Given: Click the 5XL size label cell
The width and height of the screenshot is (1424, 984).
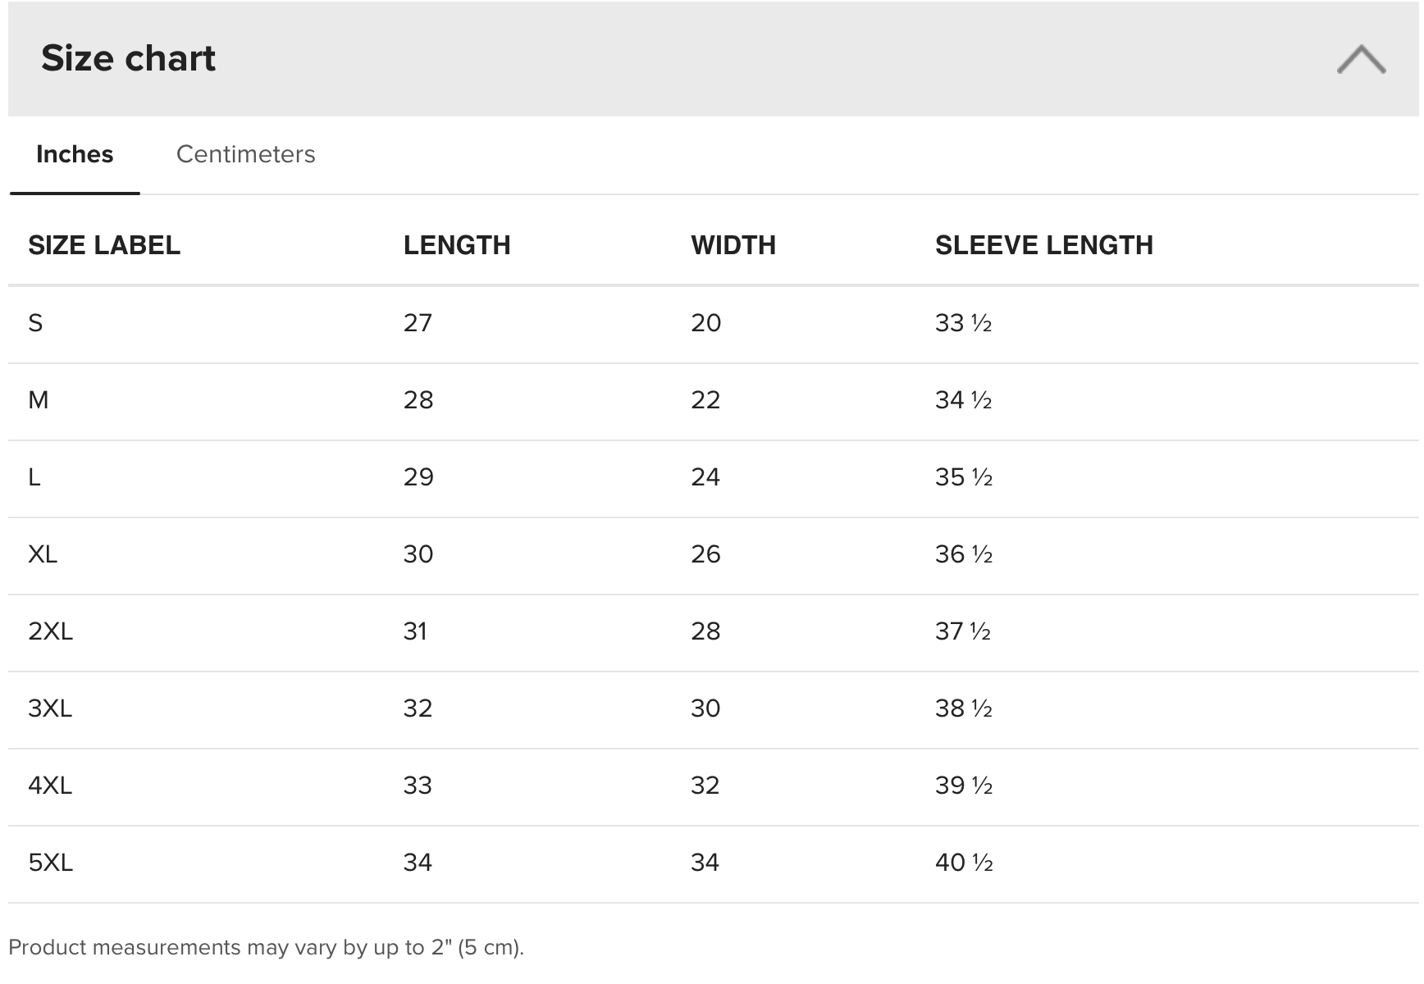Looking at the screenshot, I should [51, 863].
